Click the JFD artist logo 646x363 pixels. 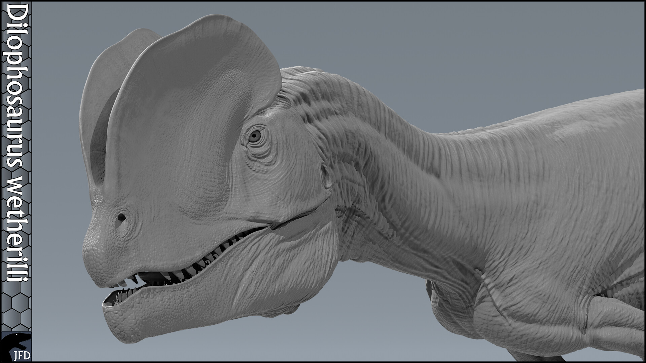(16, 346)
